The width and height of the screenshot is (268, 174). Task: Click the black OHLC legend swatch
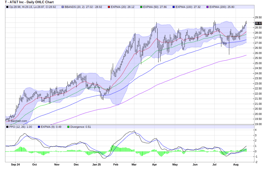[7, 7]
